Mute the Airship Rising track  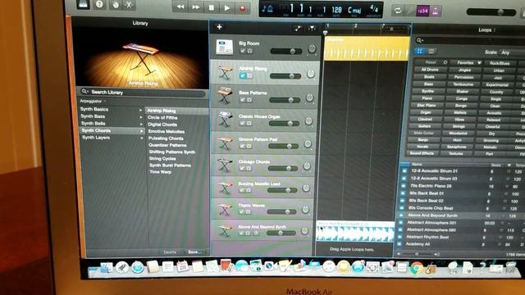(x=243, y=76)
